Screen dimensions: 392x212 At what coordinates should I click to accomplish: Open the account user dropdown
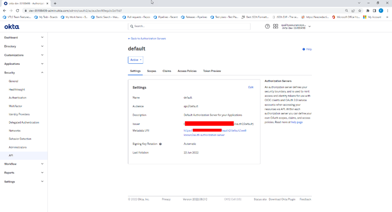tap(296, 27)
